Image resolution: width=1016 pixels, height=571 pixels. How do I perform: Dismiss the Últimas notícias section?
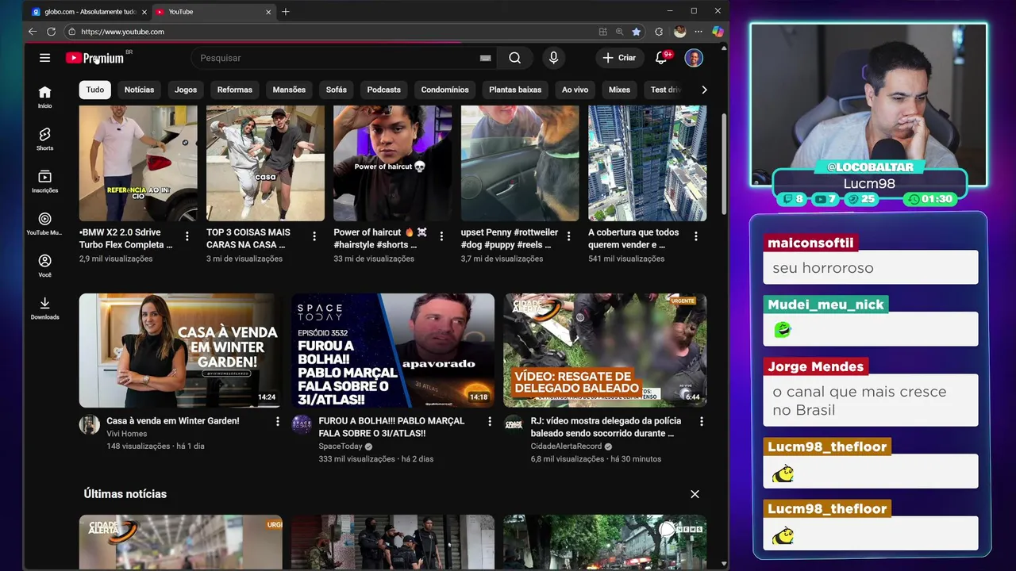[695, 494]
